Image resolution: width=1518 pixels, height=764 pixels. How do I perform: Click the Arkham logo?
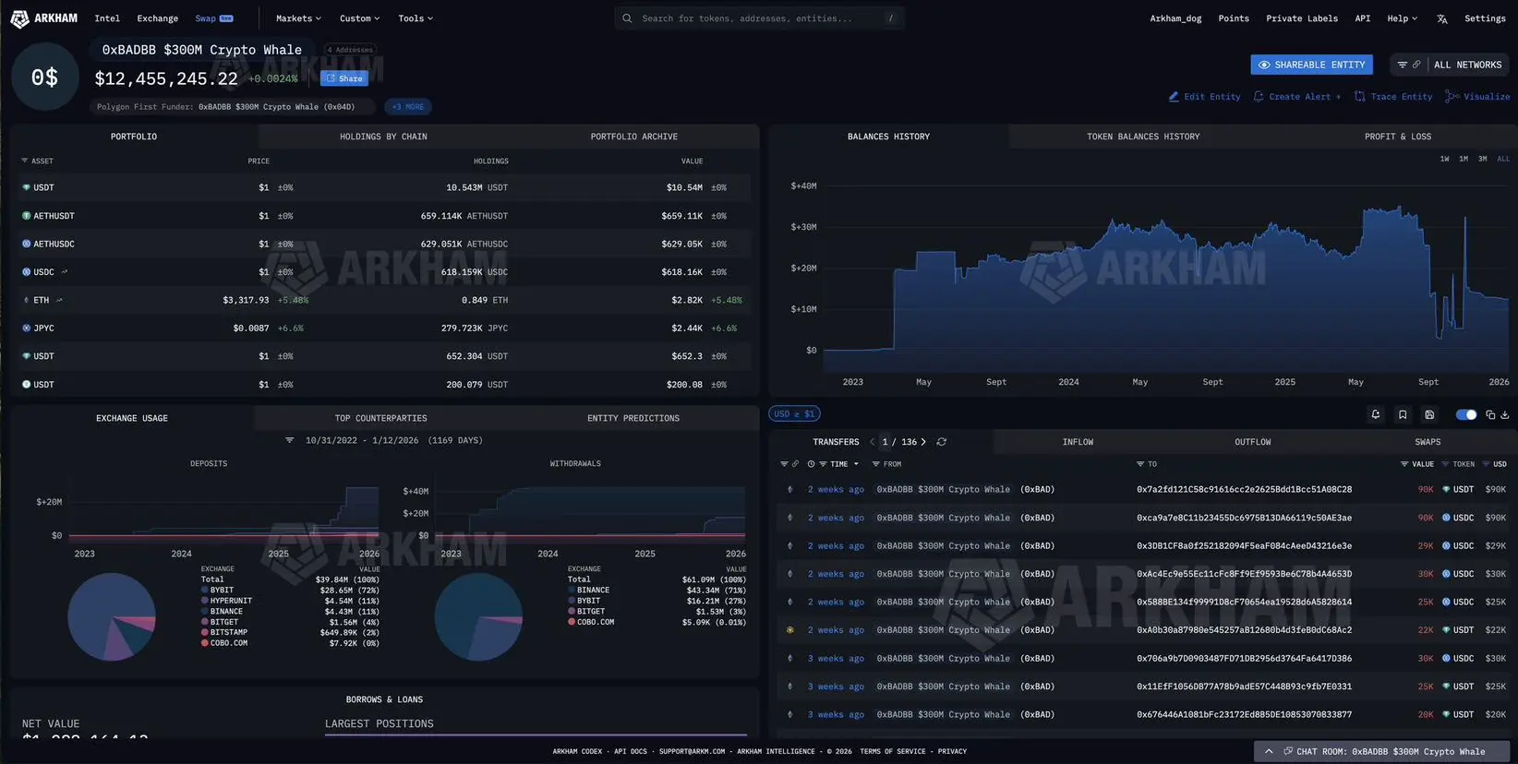pyautogui.click(x=43, y=18)
